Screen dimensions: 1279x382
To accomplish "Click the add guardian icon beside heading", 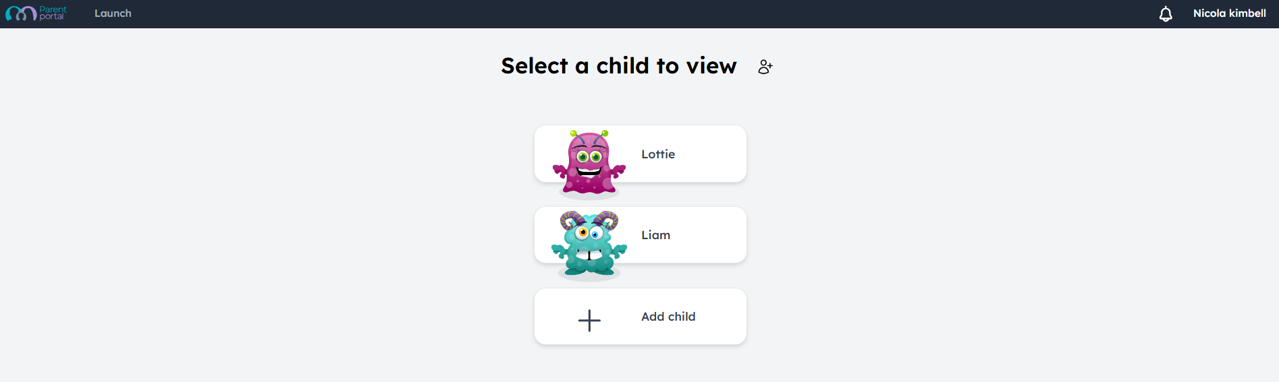I will [x=765, y=67].
